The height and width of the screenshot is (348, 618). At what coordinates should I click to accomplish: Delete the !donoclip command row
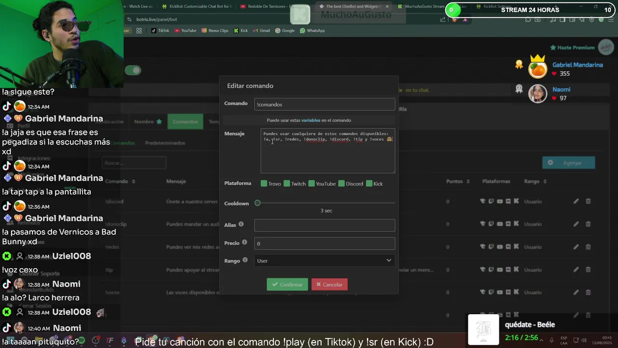click(x=588, y=224)
